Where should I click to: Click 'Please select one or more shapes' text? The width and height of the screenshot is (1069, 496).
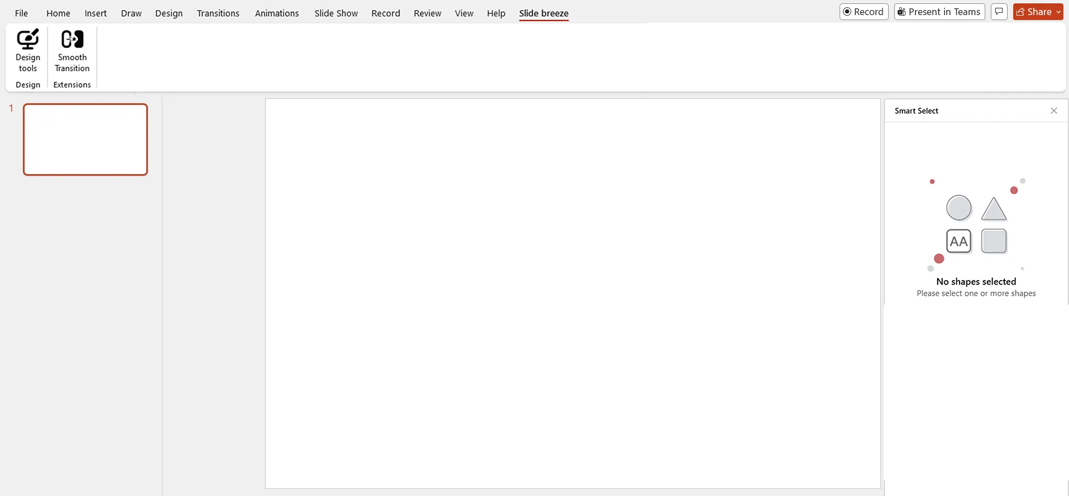[976, 293]
